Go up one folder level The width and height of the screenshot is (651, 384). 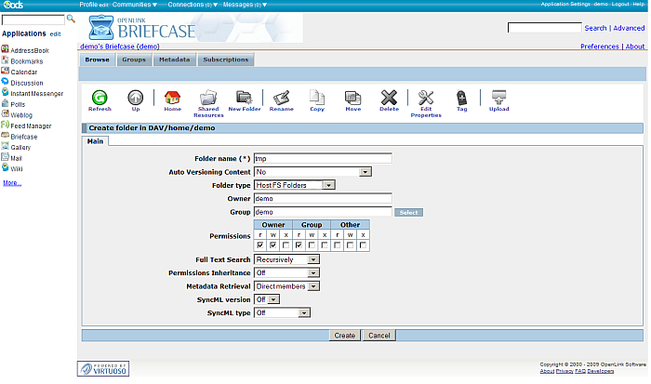coord(136,97)
